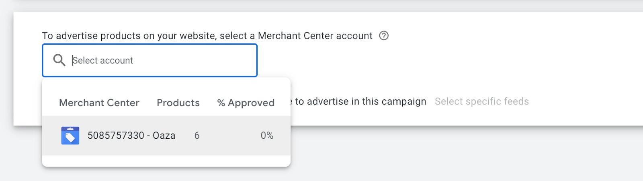This screenshot has width=643, height=181.
Task: Open the Select specific feeds option
Action: point(481,101)
